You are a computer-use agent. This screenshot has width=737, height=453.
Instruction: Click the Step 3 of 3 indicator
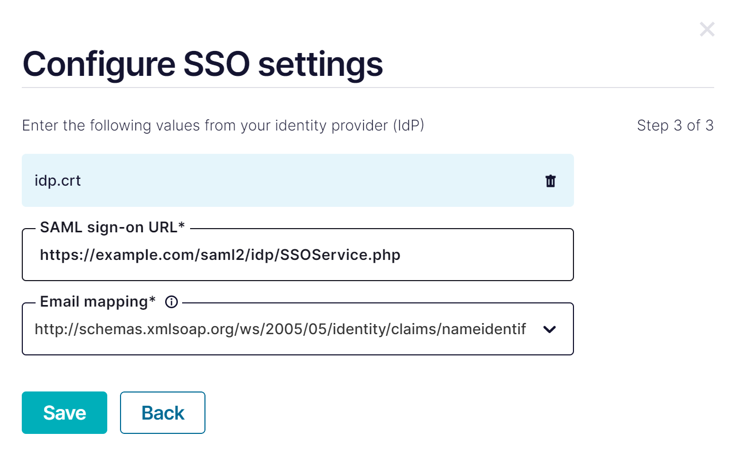point(675,126)
